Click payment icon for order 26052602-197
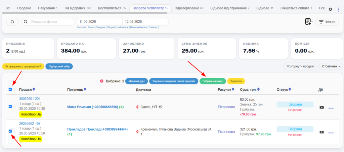This screenshot has width=344, height=152. coord(321,132)
